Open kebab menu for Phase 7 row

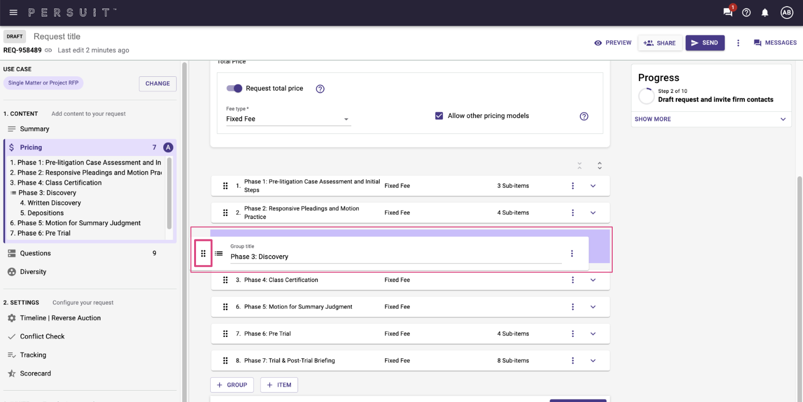(x=573, y=361)
